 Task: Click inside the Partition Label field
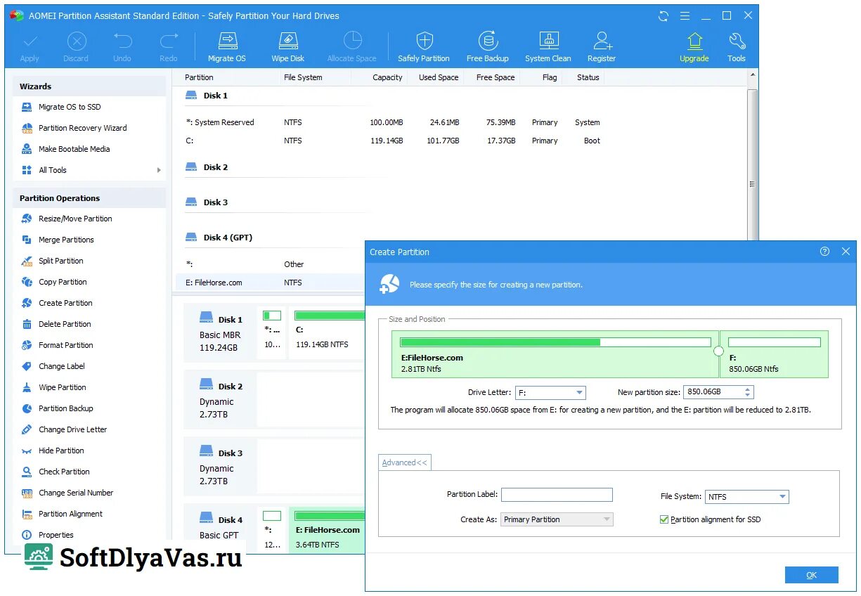click(x=557, y=495)
